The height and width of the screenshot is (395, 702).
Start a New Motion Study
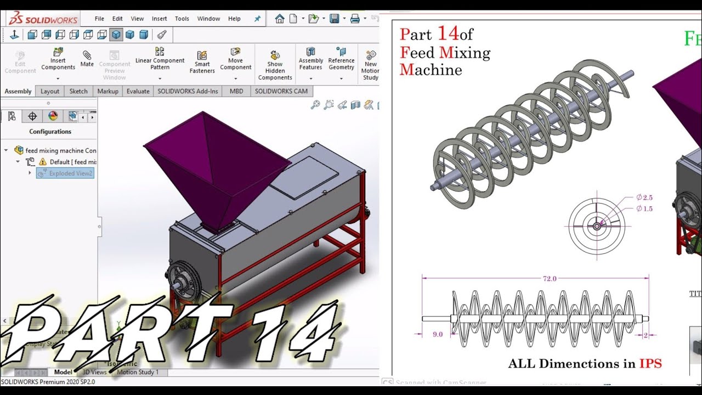pos(371,65)
